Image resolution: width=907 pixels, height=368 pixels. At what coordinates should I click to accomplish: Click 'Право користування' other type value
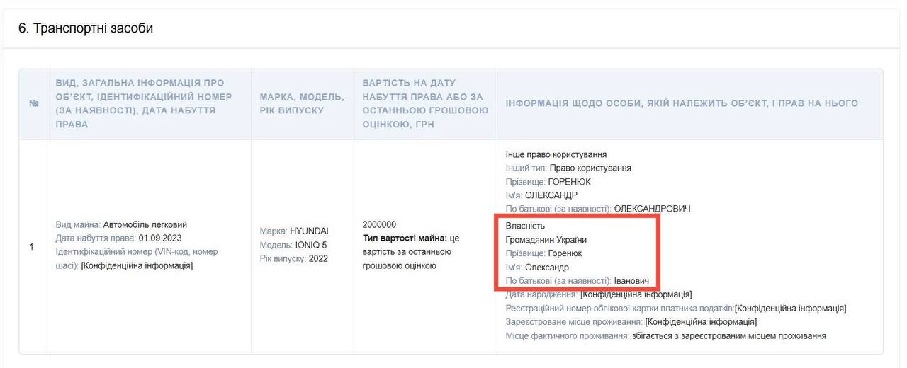coord(590,168)
